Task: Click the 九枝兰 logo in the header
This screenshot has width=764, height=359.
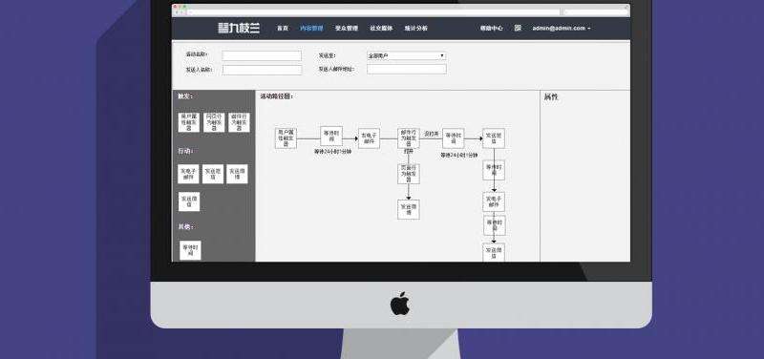Action: (239, 29)
